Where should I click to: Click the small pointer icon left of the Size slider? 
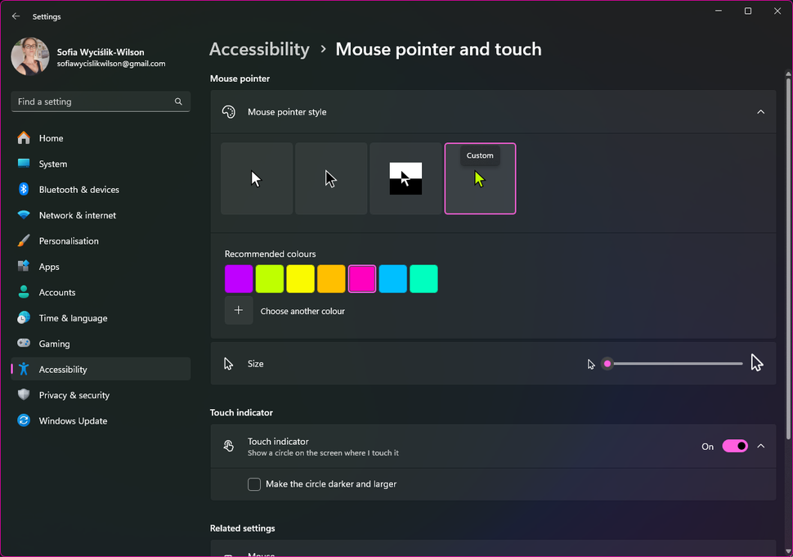tap(591, 364)
